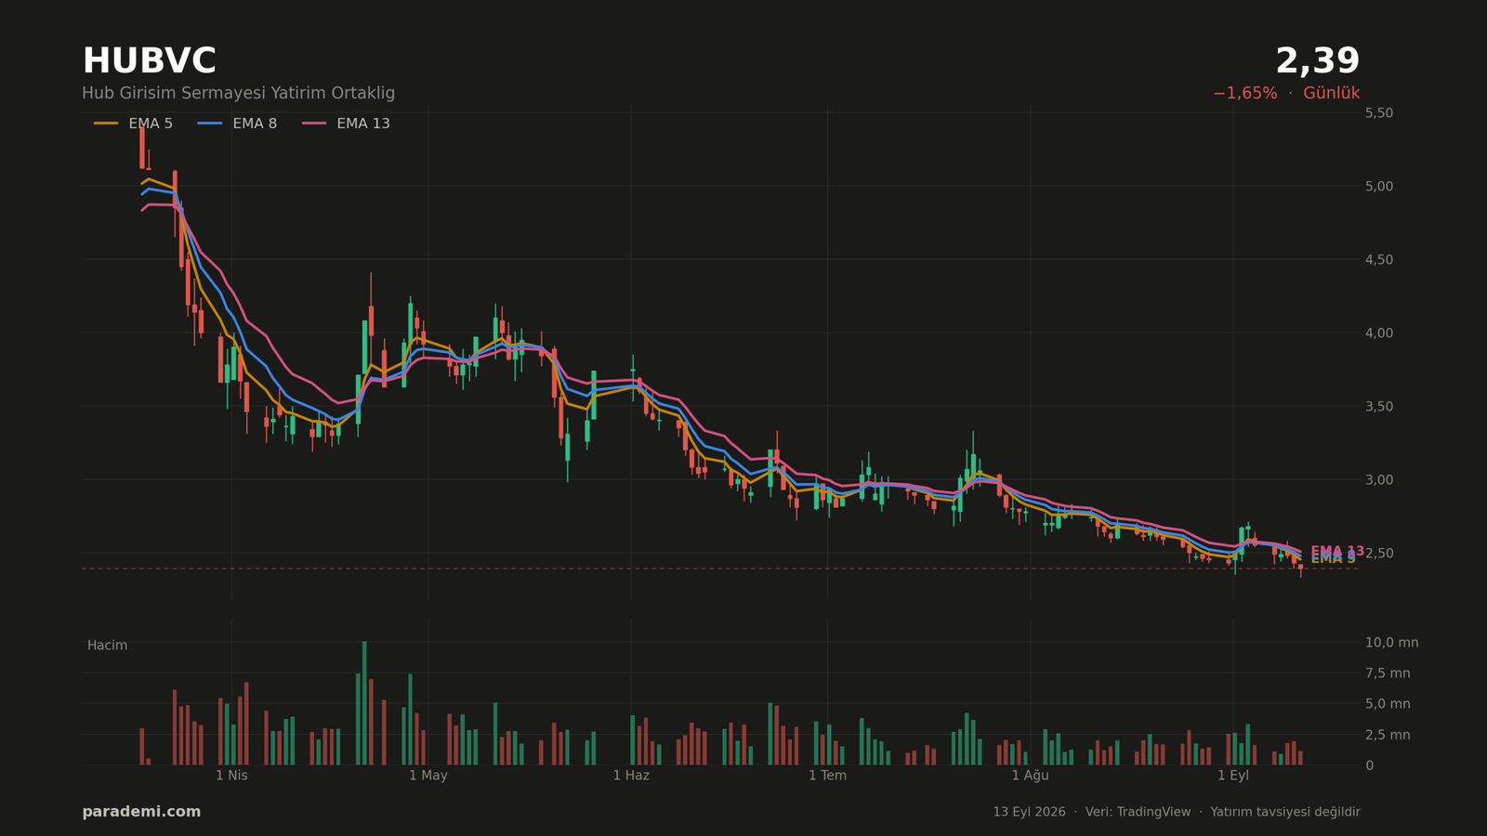Select the 'EMA 13' text in the legend

click(x=363, y=124)
